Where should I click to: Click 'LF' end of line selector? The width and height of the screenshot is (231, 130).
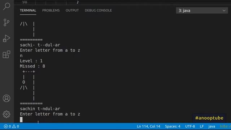202,126
